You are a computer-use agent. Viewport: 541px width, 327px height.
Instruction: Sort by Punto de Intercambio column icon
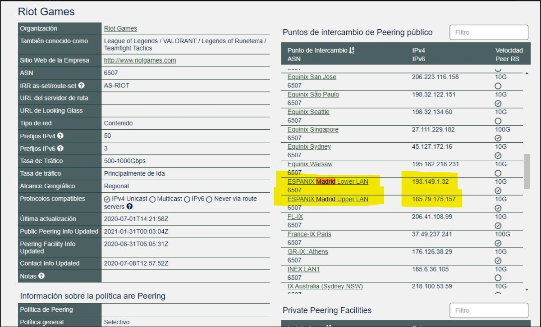coord(352,50)
